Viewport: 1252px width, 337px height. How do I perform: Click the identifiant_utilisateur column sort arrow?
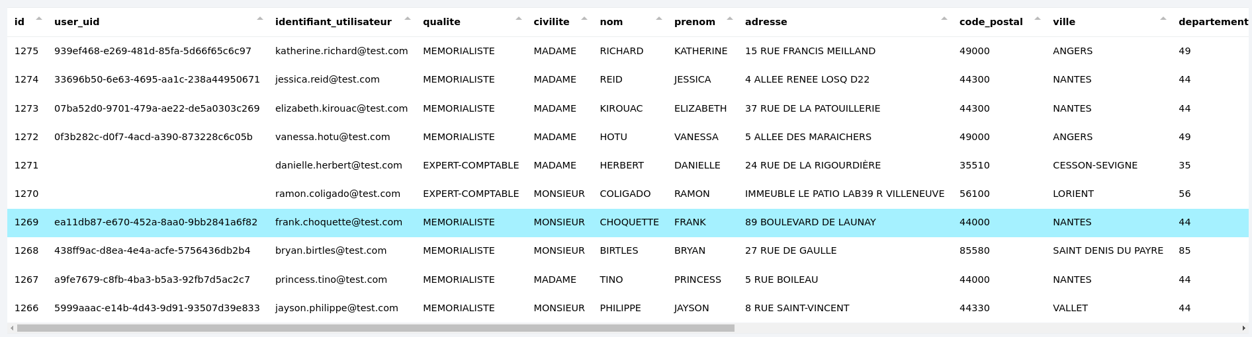pyautogui.click(x=408, y=19)
